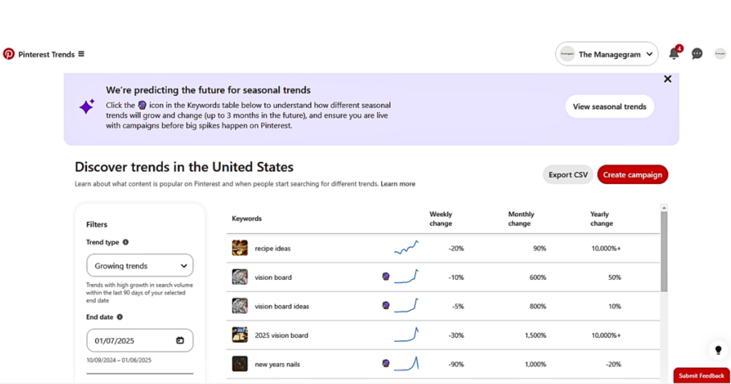Click the lightbulb help icon
This screenshot has height=384, width=731.
click(x=718, y=350)
